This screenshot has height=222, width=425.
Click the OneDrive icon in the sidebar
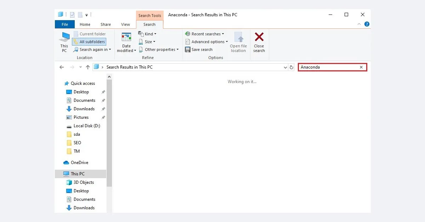pos(66,163)
